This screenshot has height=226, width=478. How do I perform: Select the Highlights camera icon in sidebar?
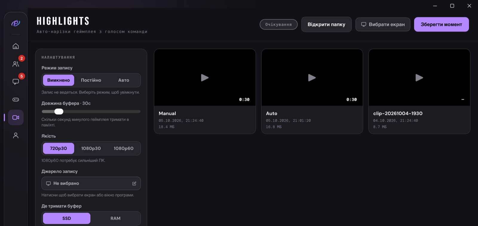pyautogui.click(x=16, y=117)
